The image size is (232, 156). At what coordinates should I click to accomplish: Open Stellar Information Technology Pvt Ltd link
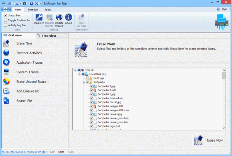coord(24,152)
